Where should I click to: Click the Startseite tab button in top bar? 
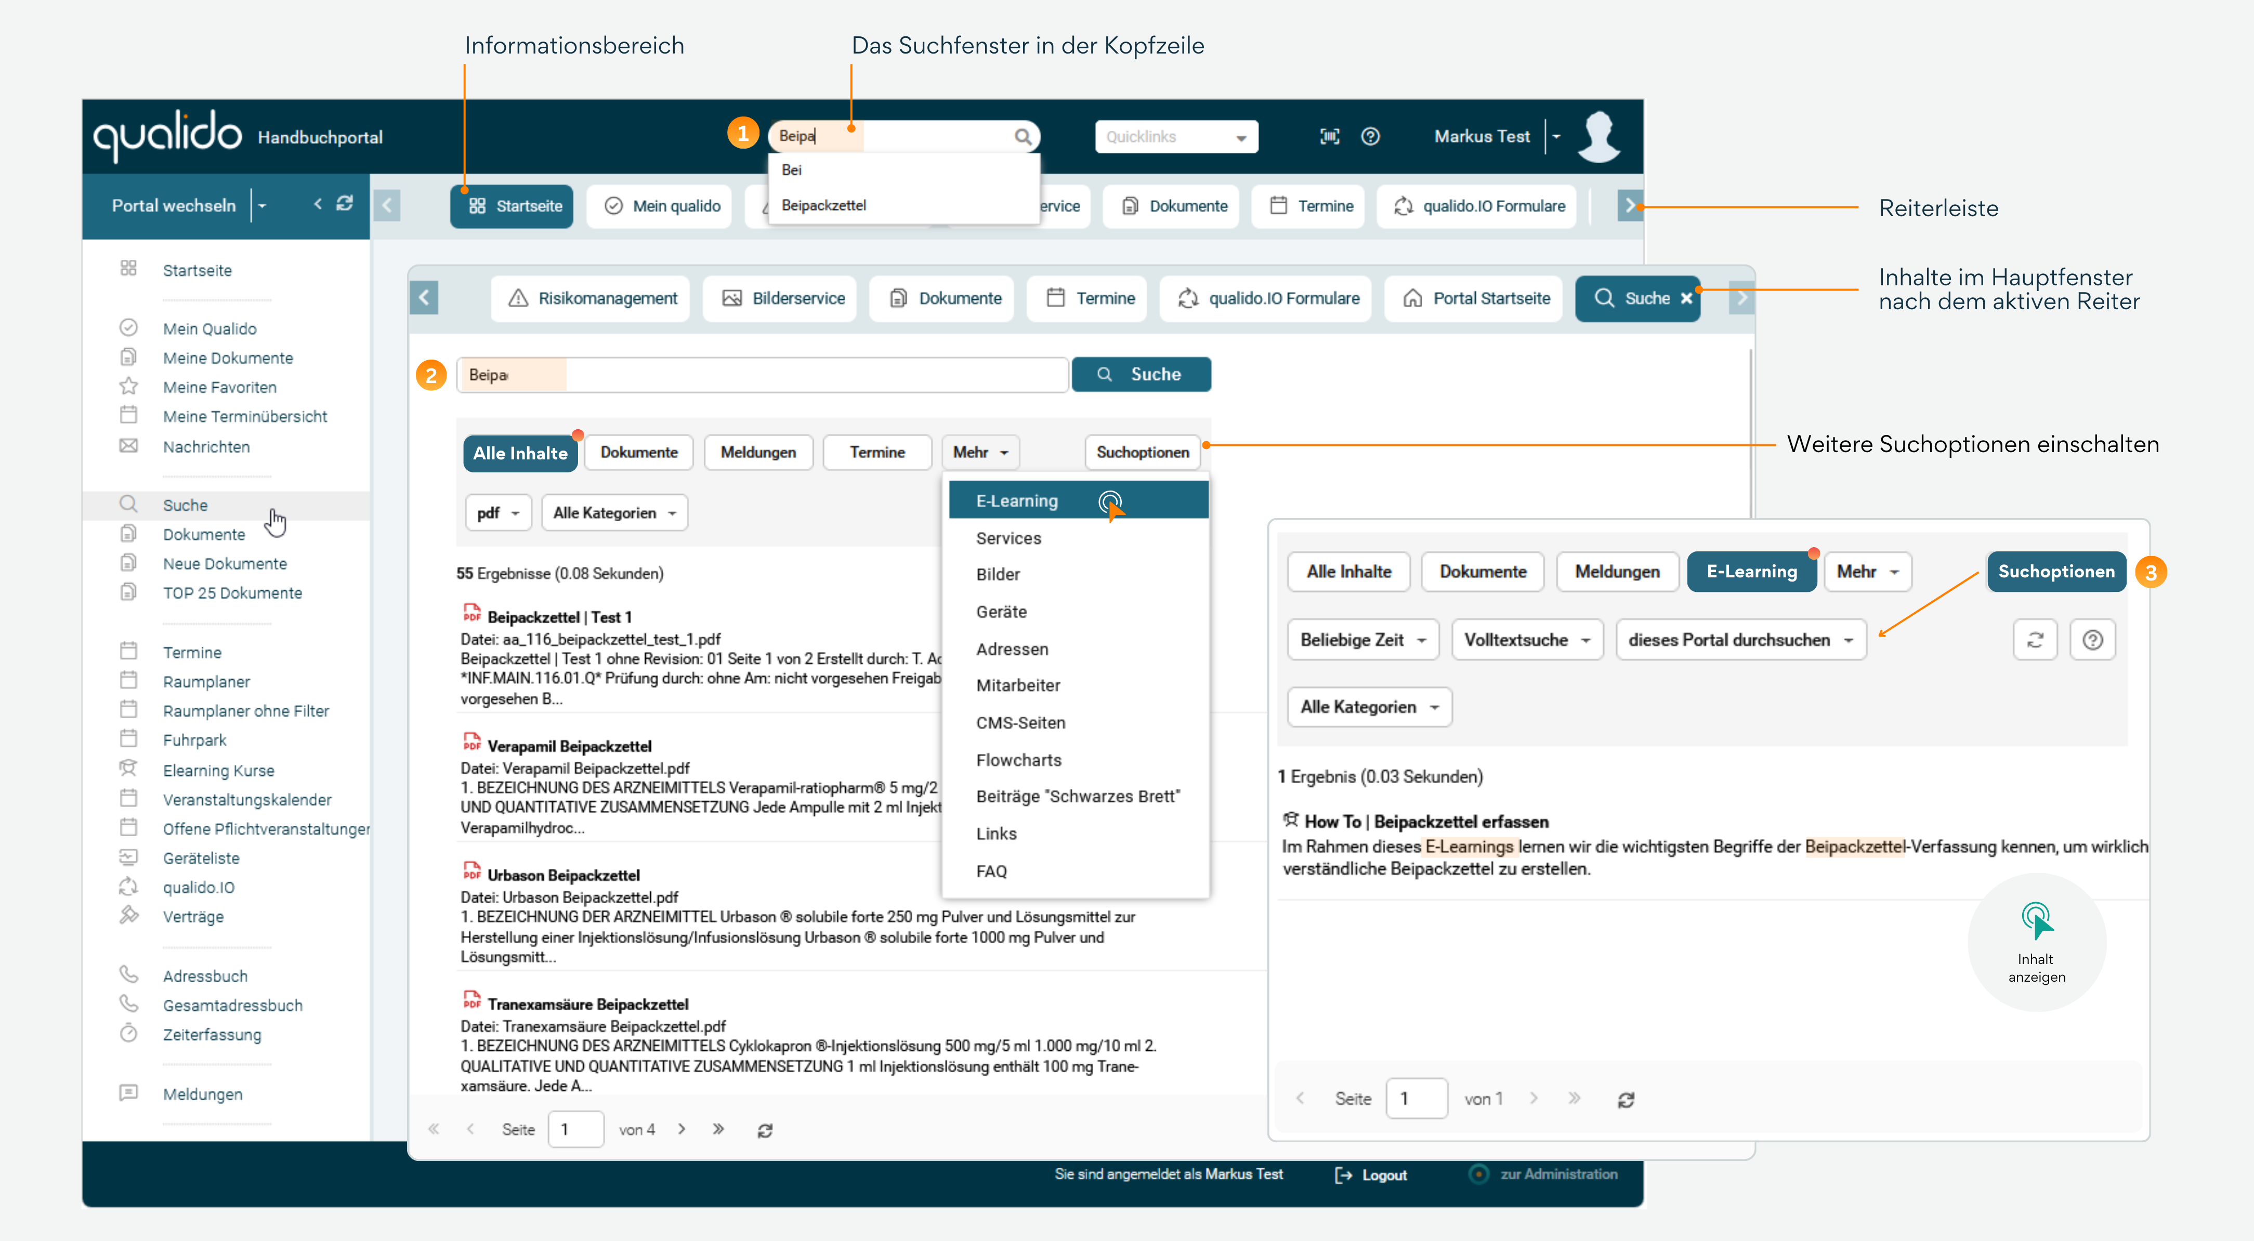tap(512, 205)
